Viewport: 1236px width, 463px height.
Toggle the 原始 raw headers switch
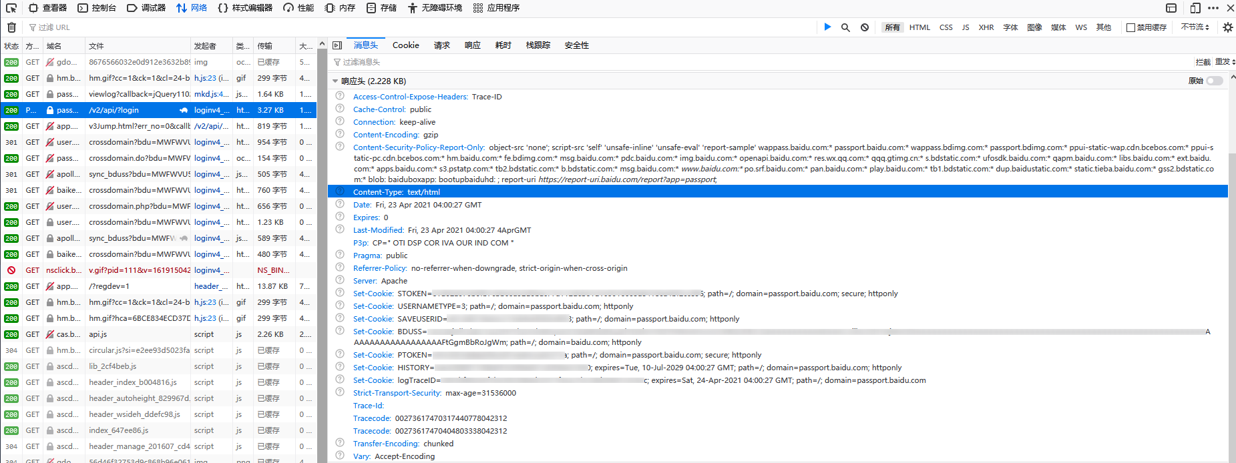pyautogui.click(x=1214, y=81)
